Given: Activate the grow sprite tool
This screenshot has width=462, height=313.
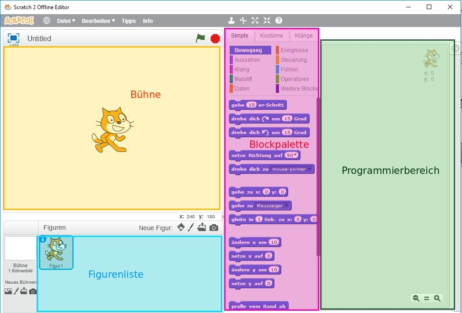Looking at the screenshot, I should (255, 20).
